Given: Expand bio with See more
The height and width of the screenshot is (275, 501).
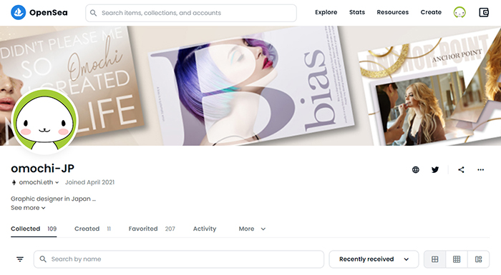Looking at the screenshot, I should [28, 208].
